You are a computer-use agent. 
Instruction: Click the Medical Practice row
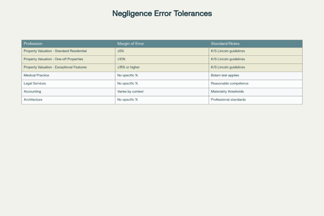click(x=36, y=75)
